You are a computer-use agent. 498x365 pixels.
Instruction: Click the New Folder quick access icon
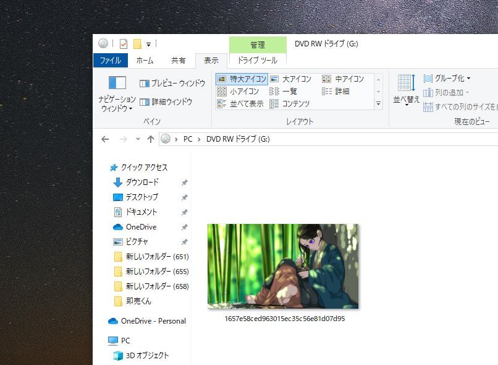coord(137,43)
